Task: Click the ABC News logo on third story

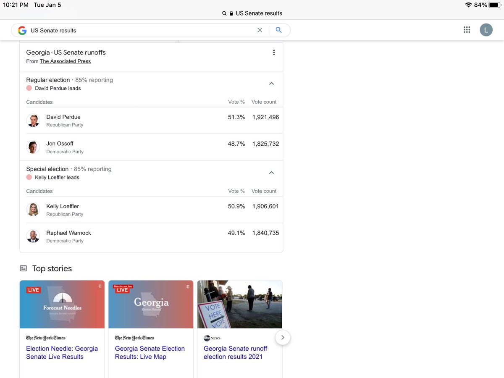Action: pos(212,338)
